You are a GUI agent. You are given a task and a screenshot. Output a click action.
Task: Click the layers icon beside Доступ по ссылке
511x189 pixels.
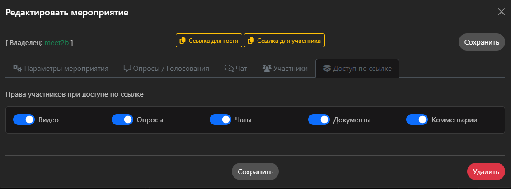tap(327, 68)
